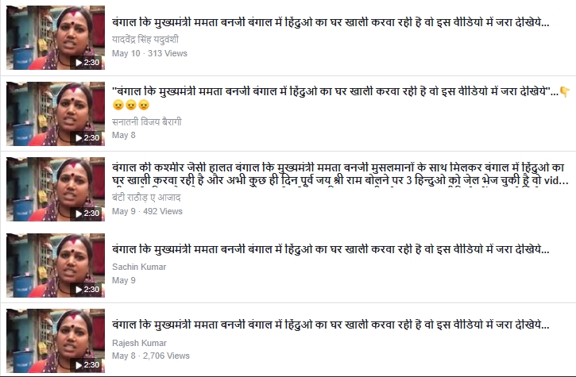Play Sachin Kumar's video
Viewport: 576px width, 377px height.
(87, 289)
